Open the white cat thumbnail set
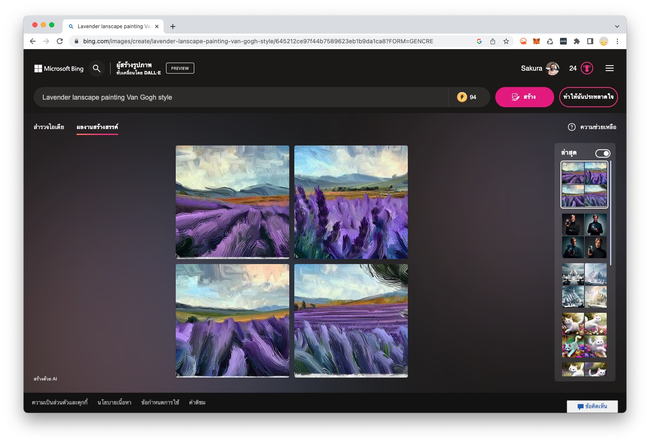 (584, 335)
